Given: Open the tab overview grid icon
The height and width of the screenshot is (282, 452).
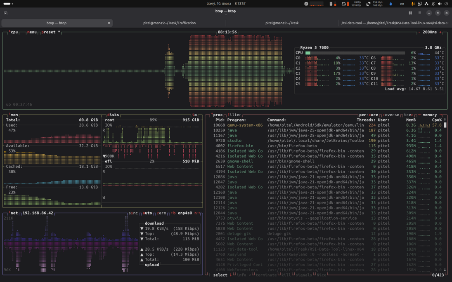Looking at the screenshot, I should (x=410, y=13).
